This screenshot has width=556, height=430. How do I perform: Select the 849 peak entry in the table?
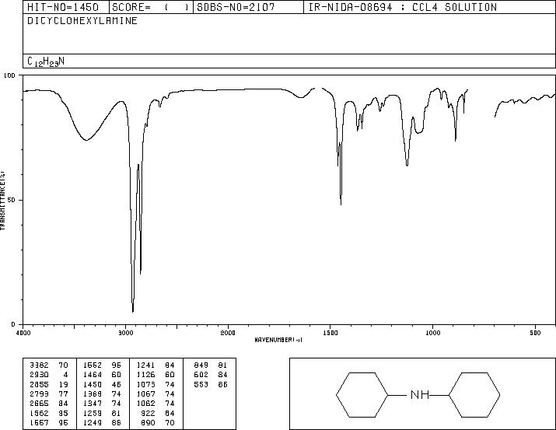211,365
